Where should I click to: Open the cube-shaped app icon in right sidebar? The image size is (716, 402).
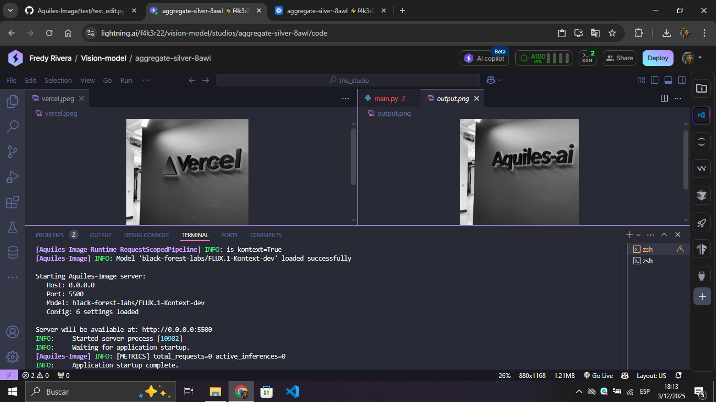click(701, 196)
